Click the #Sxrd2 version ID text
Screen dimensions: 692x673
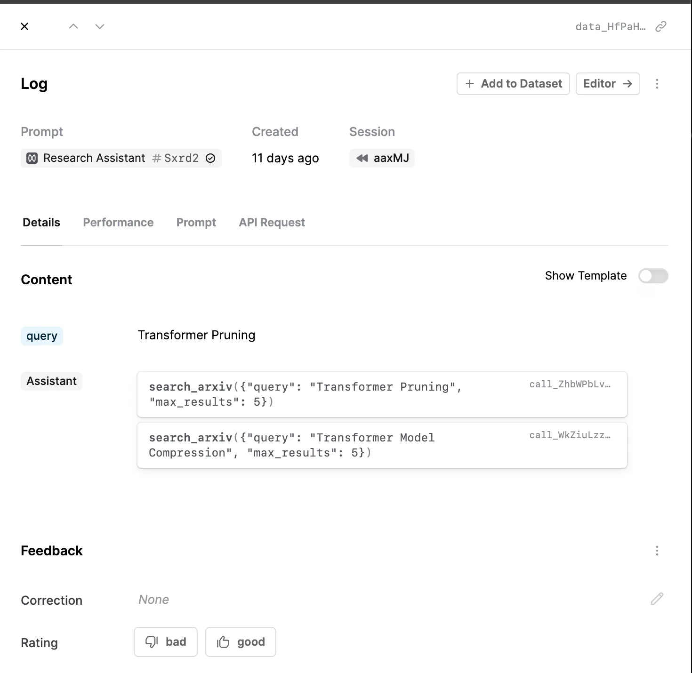pyautogui.click(x=176, y=158)
